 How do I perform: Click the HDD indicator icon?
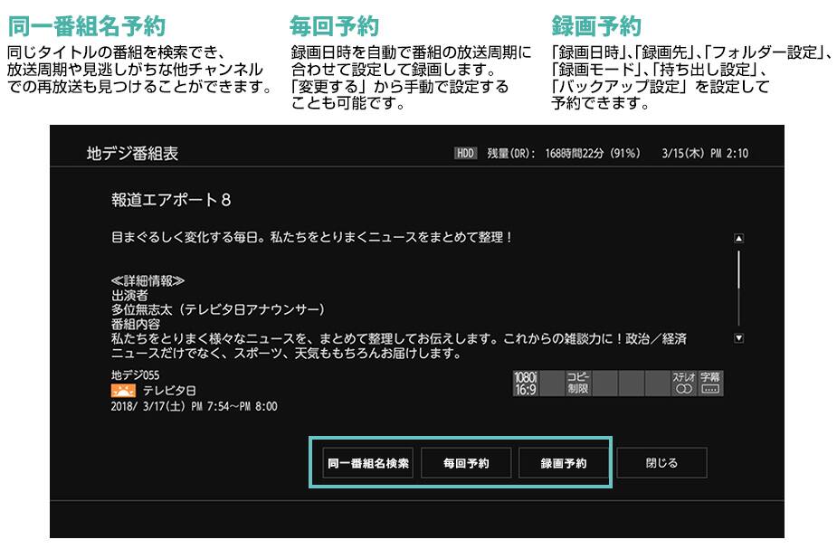(x=465, y=154)
